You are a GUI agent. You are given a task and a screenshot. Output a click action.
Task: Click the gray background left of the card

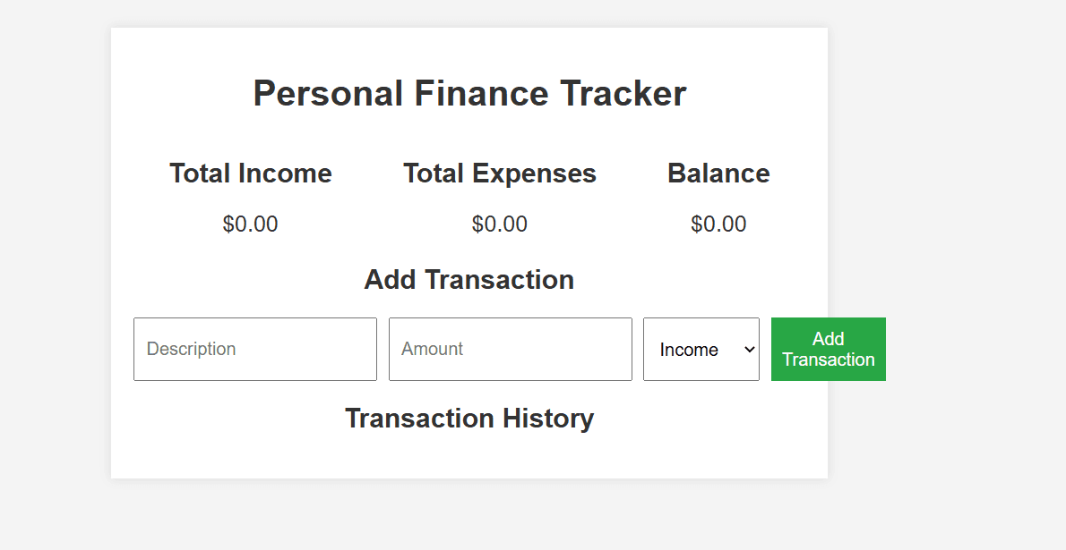[x=54, y=268]
